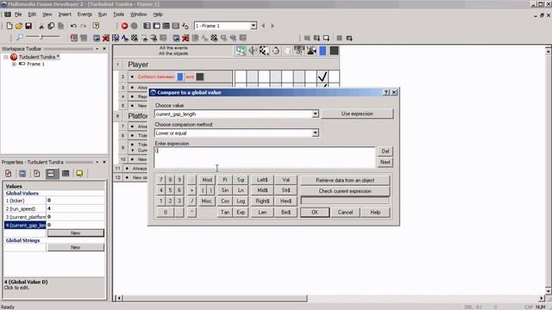Image resolution: width=552 pixels, height=310 pixels.
Task: Open the File menu
Action: [x=18, y=15]
